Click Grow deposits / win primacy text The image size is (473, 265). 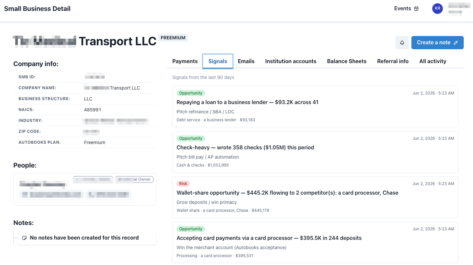pos(207,202)
